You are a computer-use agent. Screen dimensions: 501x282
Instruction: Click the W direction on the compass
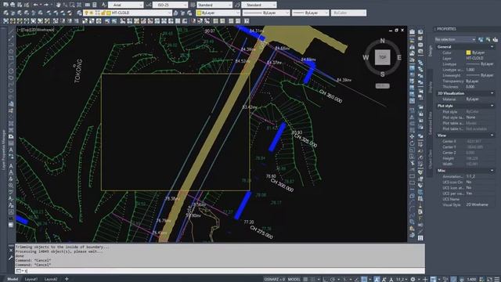(x=366, y=57)
